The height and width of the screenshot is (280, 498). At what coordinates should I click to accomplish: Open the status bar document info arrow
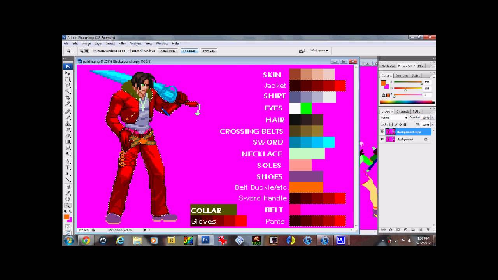[x=145, y=230]
